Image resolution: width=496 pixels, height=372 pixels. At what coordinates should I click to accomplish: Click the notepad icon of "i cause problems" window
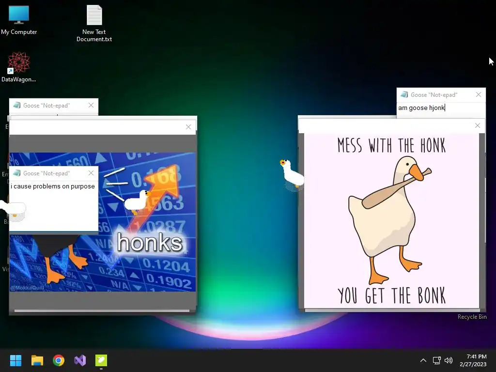[x=17, y=173]
